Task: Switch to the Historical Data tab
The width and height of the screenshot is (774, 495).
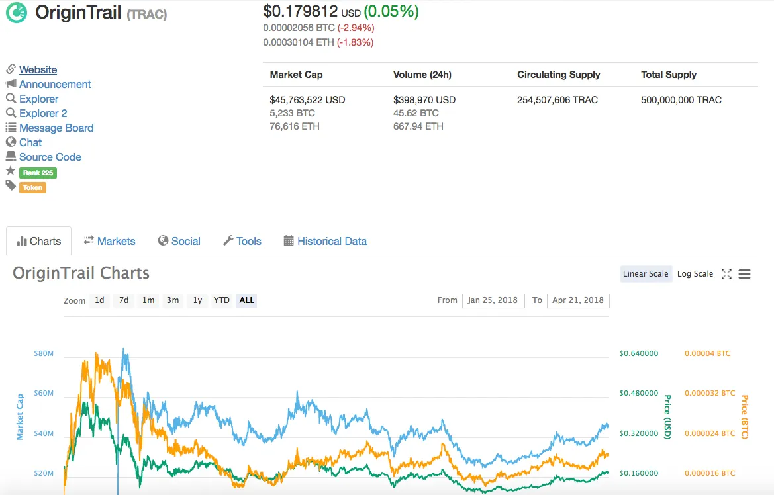Action: [x=325, y=241]
